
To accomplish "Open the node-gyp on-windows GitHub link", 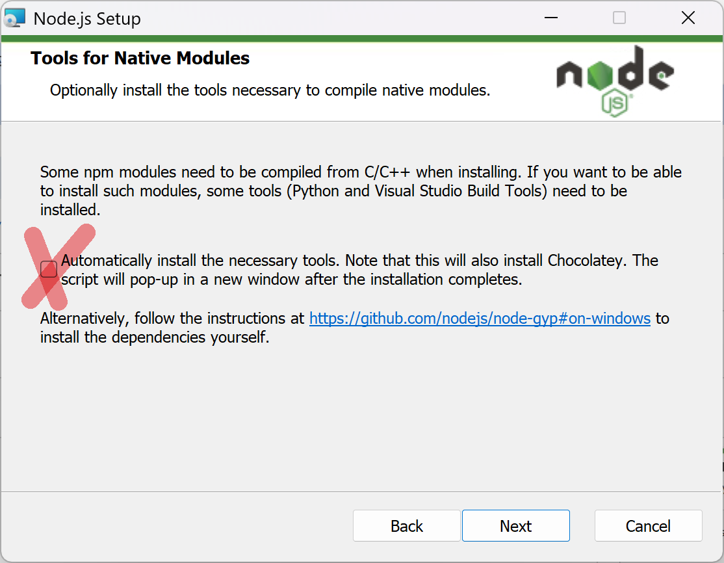I will 480,318.
